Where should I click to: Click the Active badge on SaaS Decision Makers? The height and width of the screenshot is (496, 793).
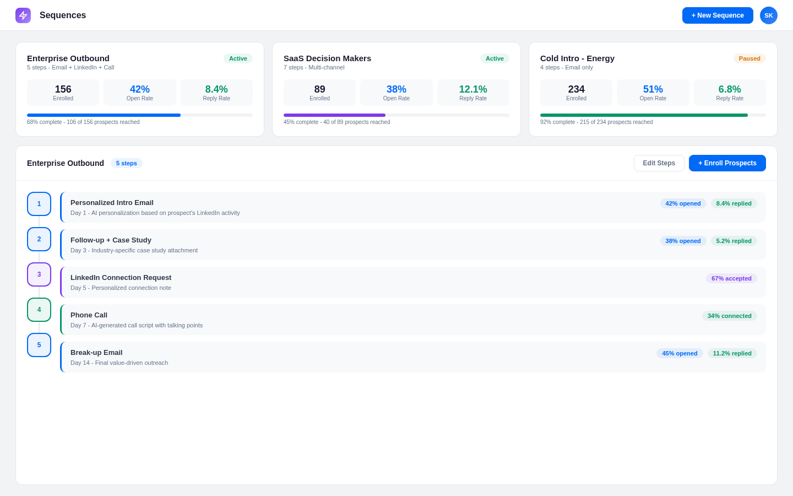(495, 58)
